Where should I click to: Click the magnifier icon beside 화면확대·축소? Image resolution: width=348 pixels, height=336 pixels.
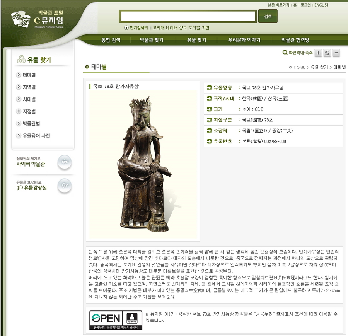(x=285, y=53)
